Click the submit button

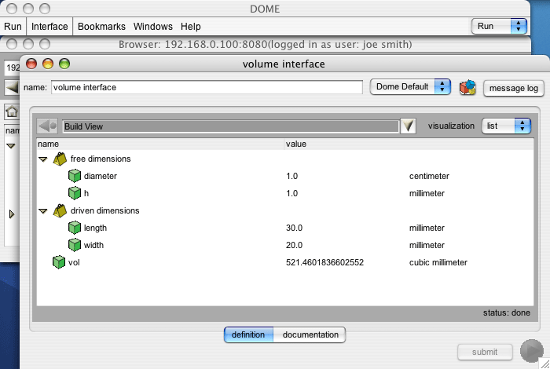click(485, 352)
